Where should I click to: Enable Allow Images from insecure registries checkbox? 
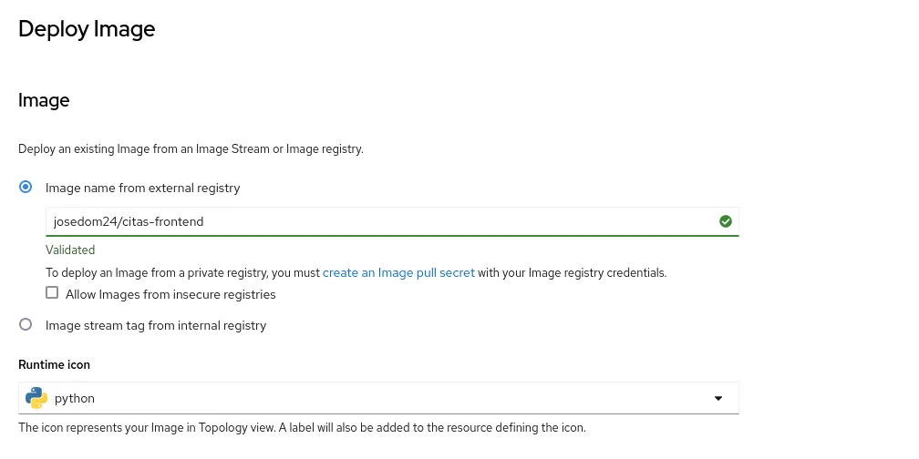pyautogui.click(x=52, y=293)
